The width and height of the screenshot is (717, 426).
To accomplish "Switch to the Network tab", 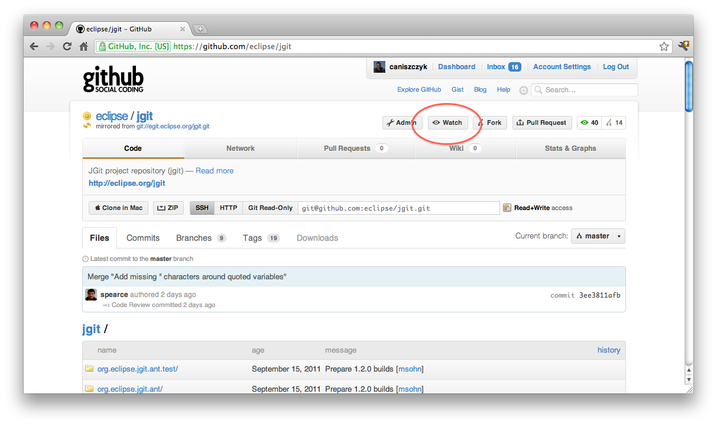I will tap(241, 149).
